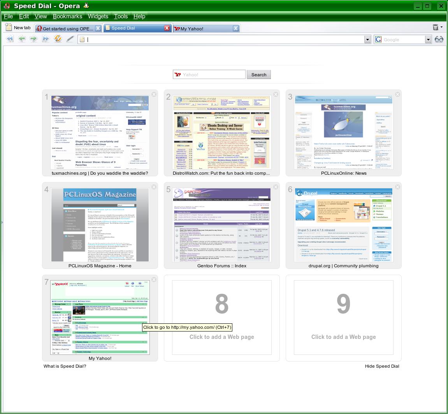Image resolution: width=448 pixels, height=414 pixels.
Task: Add a web page to slot 8
Action: (x=222, y=318)
